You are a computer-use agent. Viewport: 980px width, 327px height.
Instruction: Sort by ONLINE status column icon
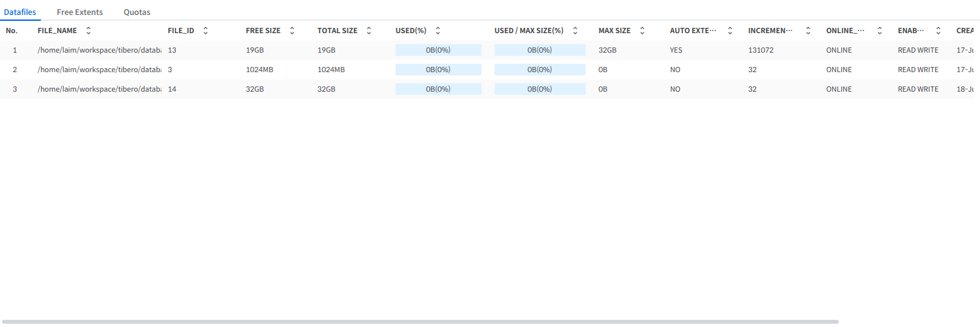click(x=880, y=31)
